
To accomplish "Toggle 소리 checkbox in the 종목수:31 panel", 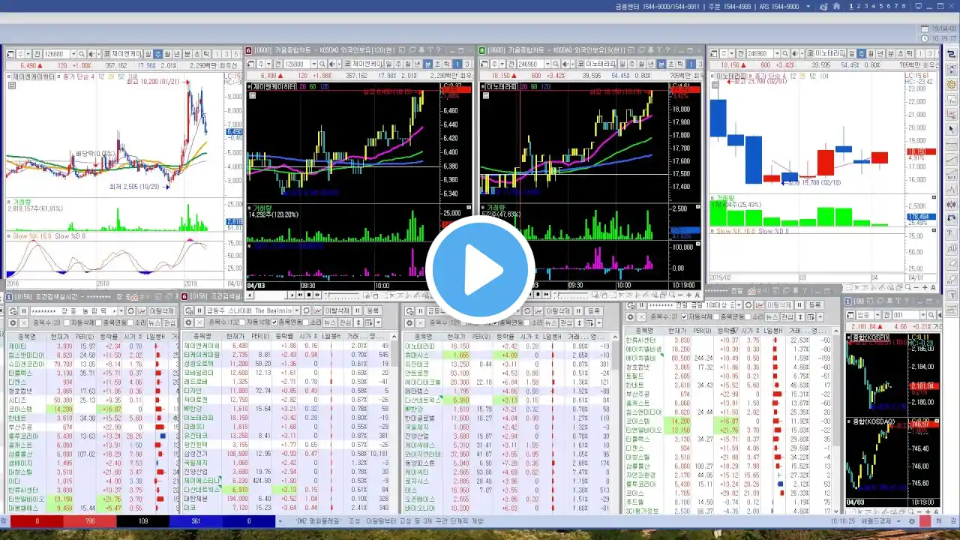I will pos(747,317).
